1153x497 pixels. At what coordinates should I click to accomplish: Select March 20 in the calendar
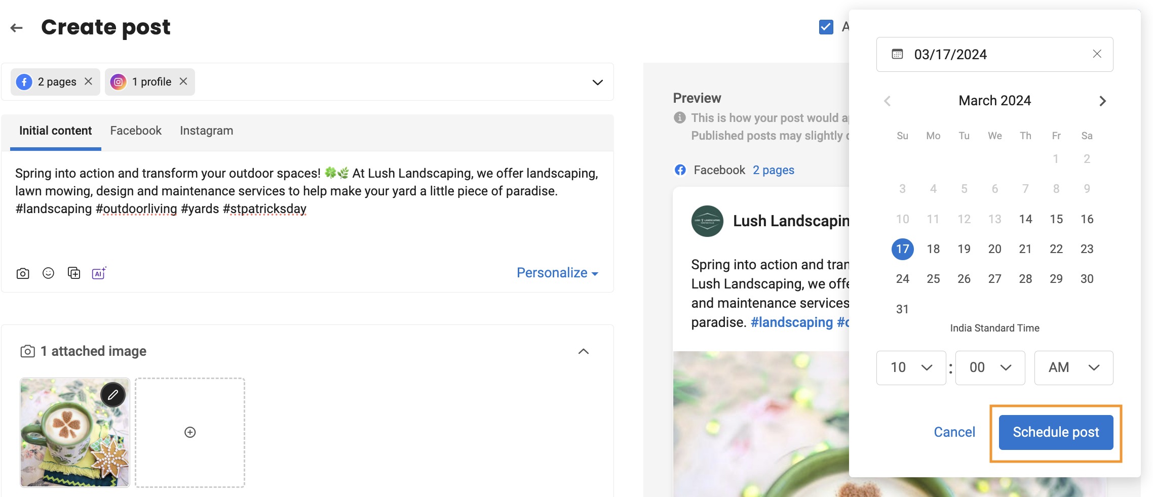[994, 248]
